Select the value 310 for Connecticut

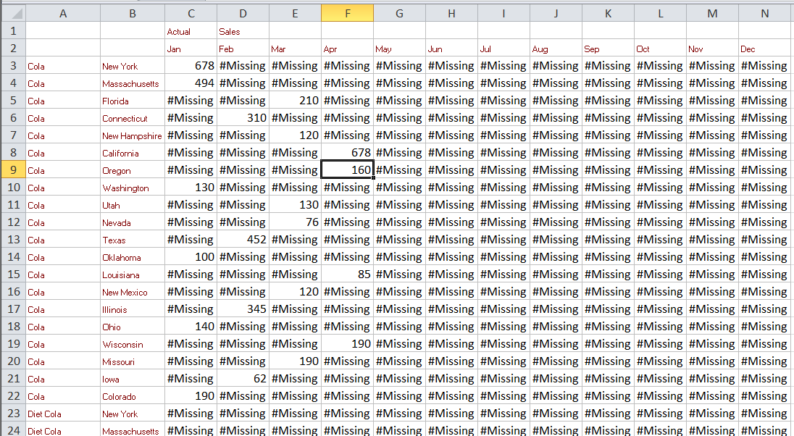click(243, 118)
